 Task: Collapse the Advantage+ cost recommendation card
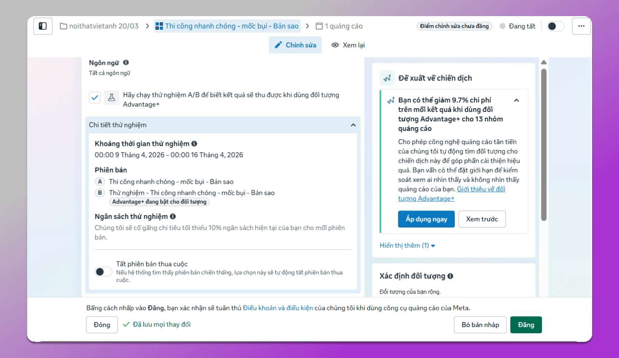(516, 100)
